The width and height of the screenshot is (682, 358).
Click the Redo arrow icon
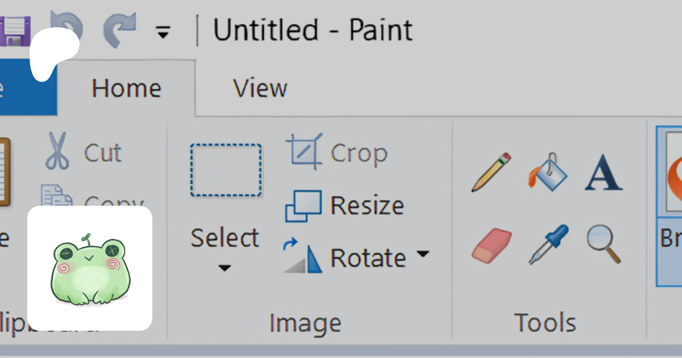(119, 30)
